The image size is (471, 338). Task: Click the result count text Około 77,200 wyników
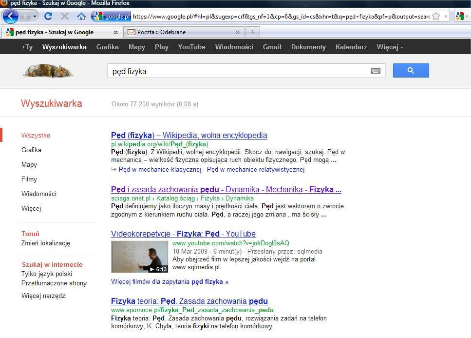coord(155,104)
